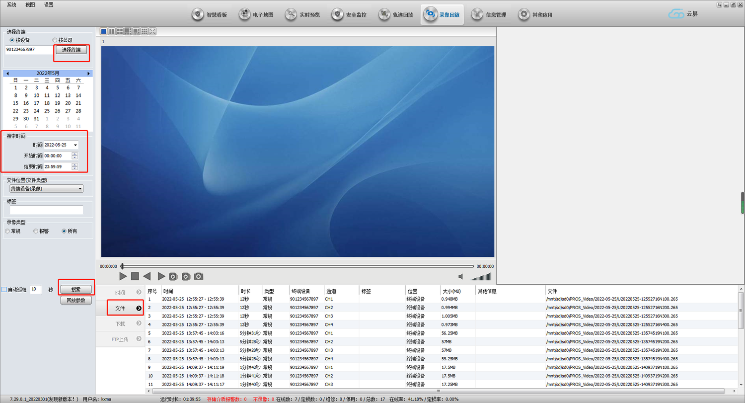Mute audio using the speaker icon
This screenshot has height=403, width=745.
(x=461, y=277)
